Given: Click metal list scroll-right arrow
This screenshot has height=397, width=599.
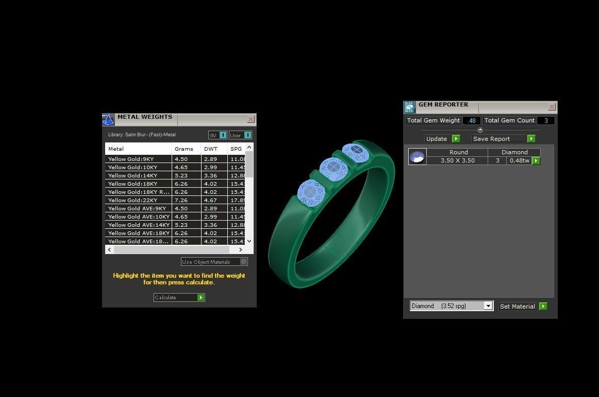Looking at the screenshot, I should click(x=240, y=249).
